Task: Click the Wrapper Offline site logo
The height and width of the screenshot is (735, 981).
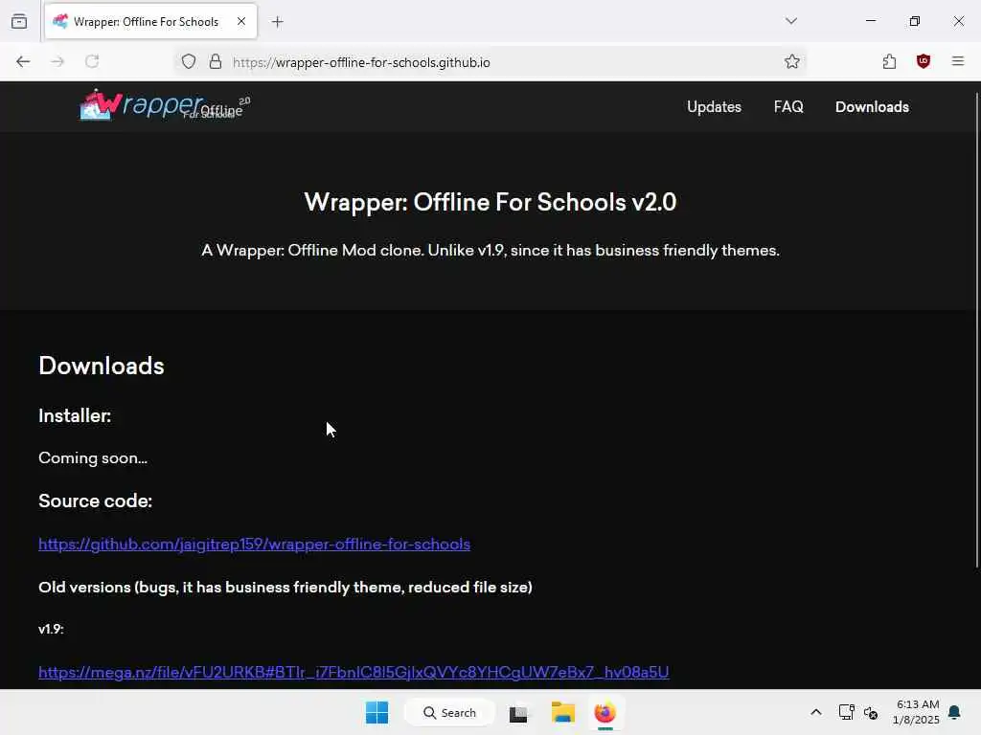Action: point(165,105)
